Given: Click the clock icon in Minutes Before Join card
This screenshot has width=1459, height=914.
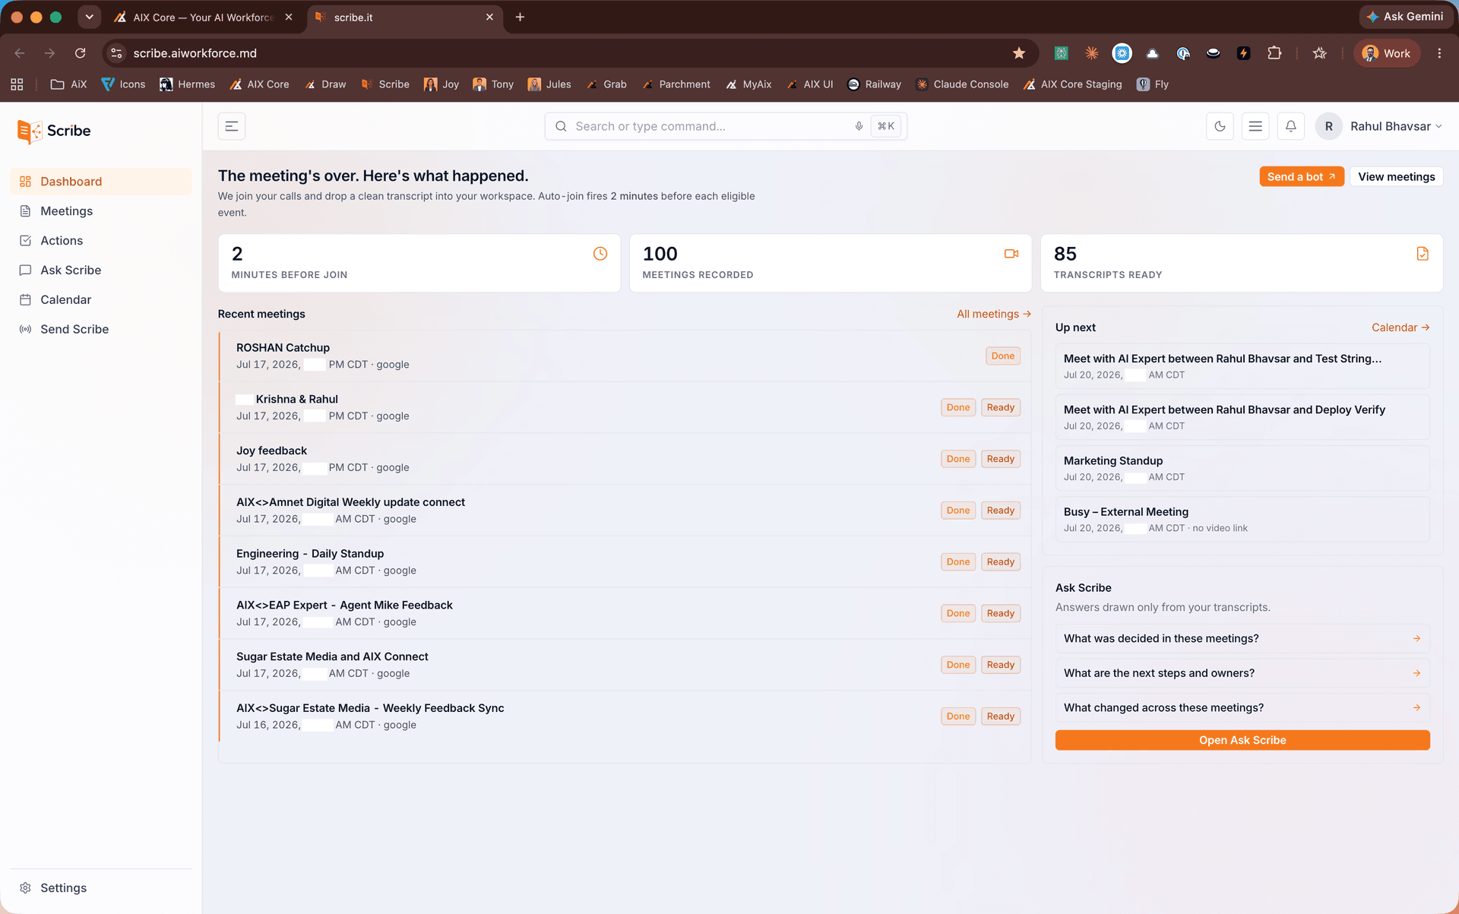Looking at the screenshot, I should (600, 254).
